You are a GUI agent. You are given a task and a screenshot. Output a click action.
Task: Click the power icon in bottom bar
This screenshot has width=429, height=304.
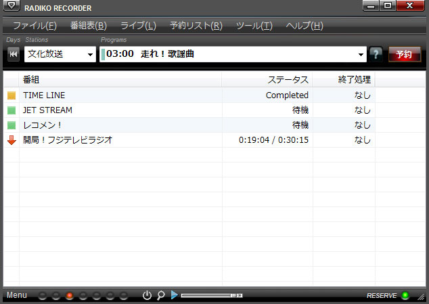147,295
